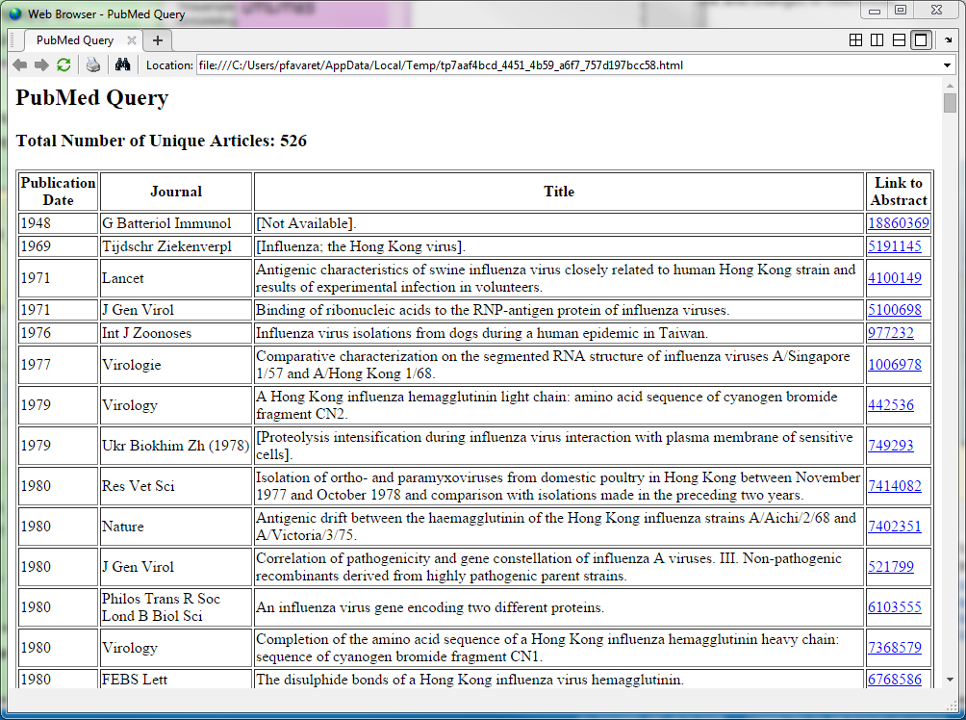
Task: Select the single window layout icon
Action: coord(921,40)
